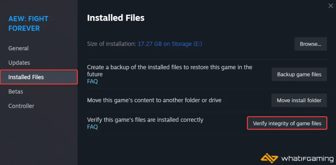Screen dimensions: 336x165
Task: Click the 17.27 GB on Storage (E:) link
Action: point(170,44)
